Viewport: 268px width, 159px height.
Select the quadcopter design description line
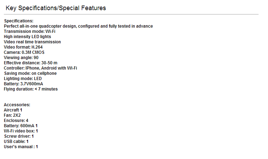coord(78,26)
